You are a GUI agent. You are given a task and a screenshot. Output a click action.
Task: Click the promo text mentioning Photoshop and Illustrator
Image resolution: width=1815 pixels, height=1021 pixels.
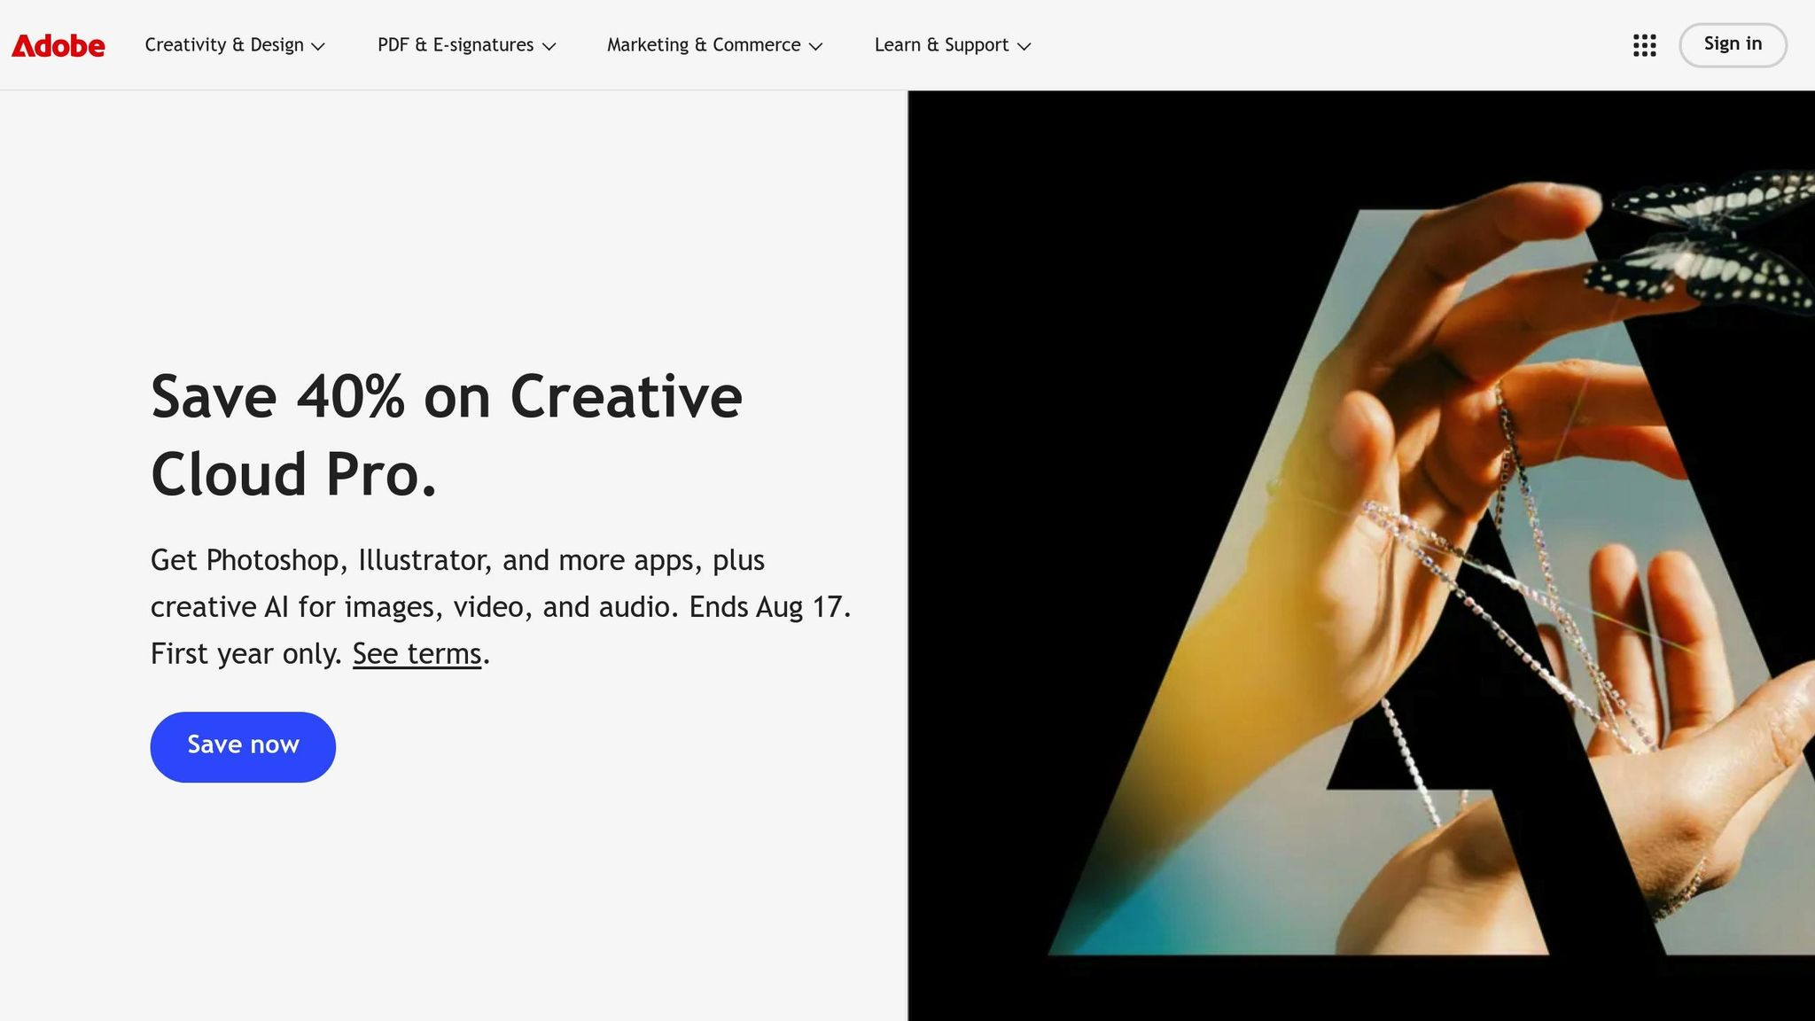[501, 606]
